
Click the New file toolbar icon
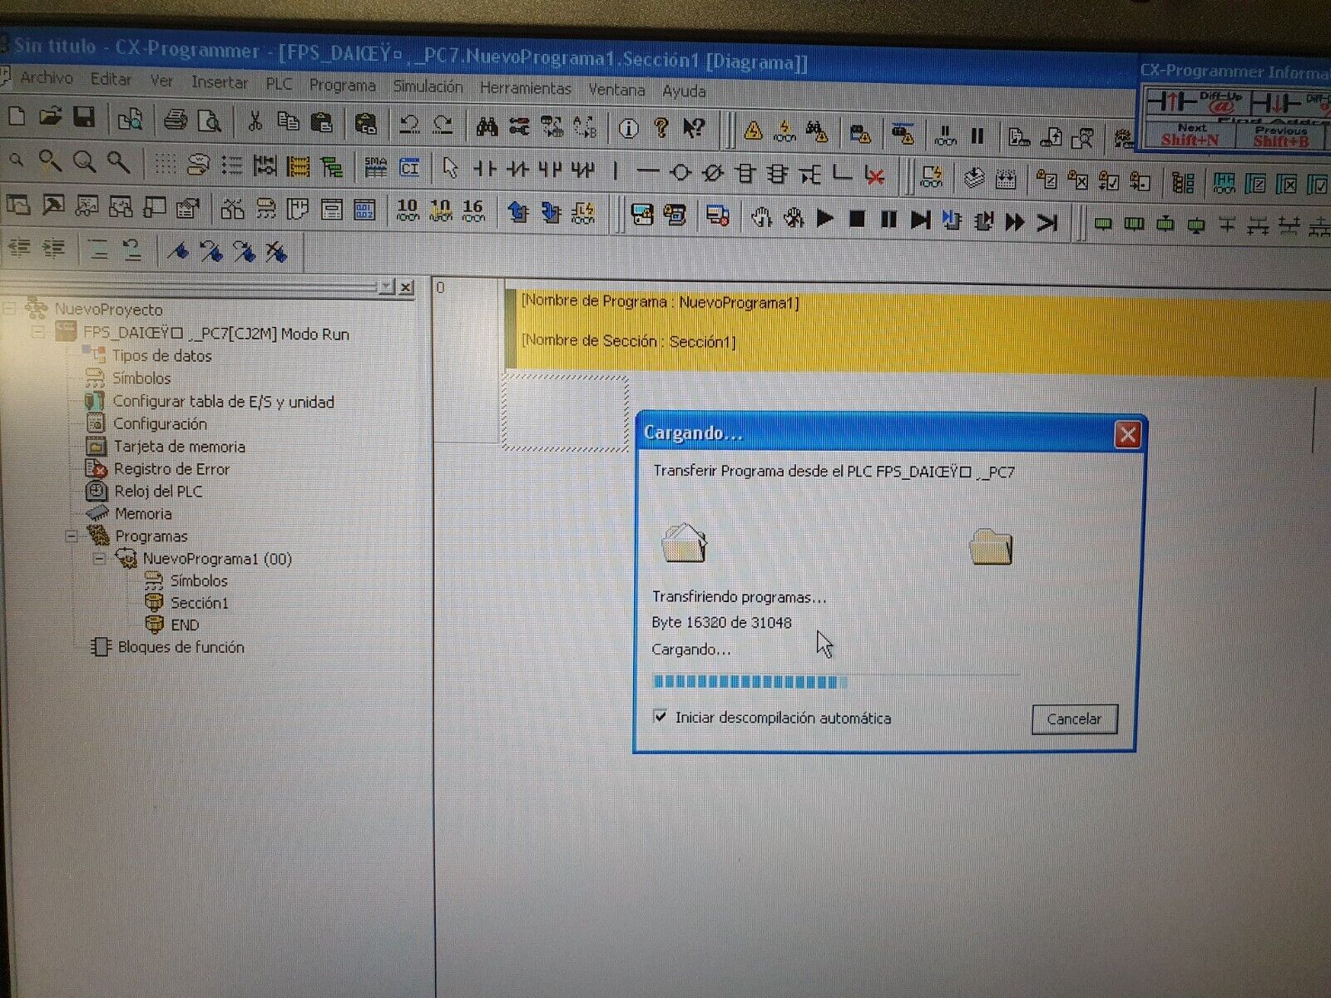17,116
